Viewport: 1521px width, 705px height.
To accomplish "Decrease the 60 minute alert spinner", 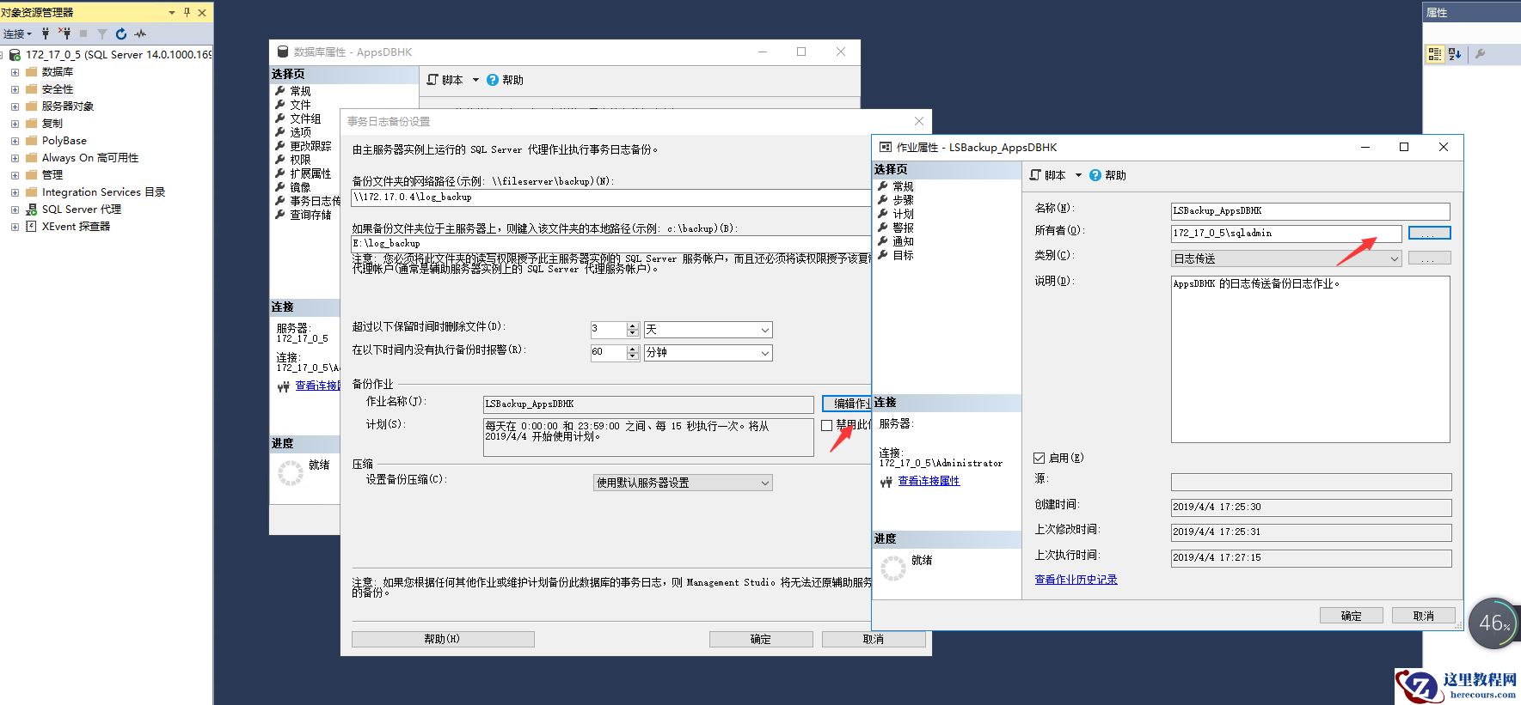I will [x=633, y=356].
